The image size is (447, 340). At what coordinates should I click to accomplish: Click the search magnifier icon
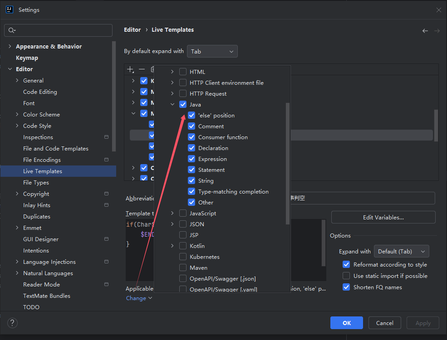[x=12, y=30]
